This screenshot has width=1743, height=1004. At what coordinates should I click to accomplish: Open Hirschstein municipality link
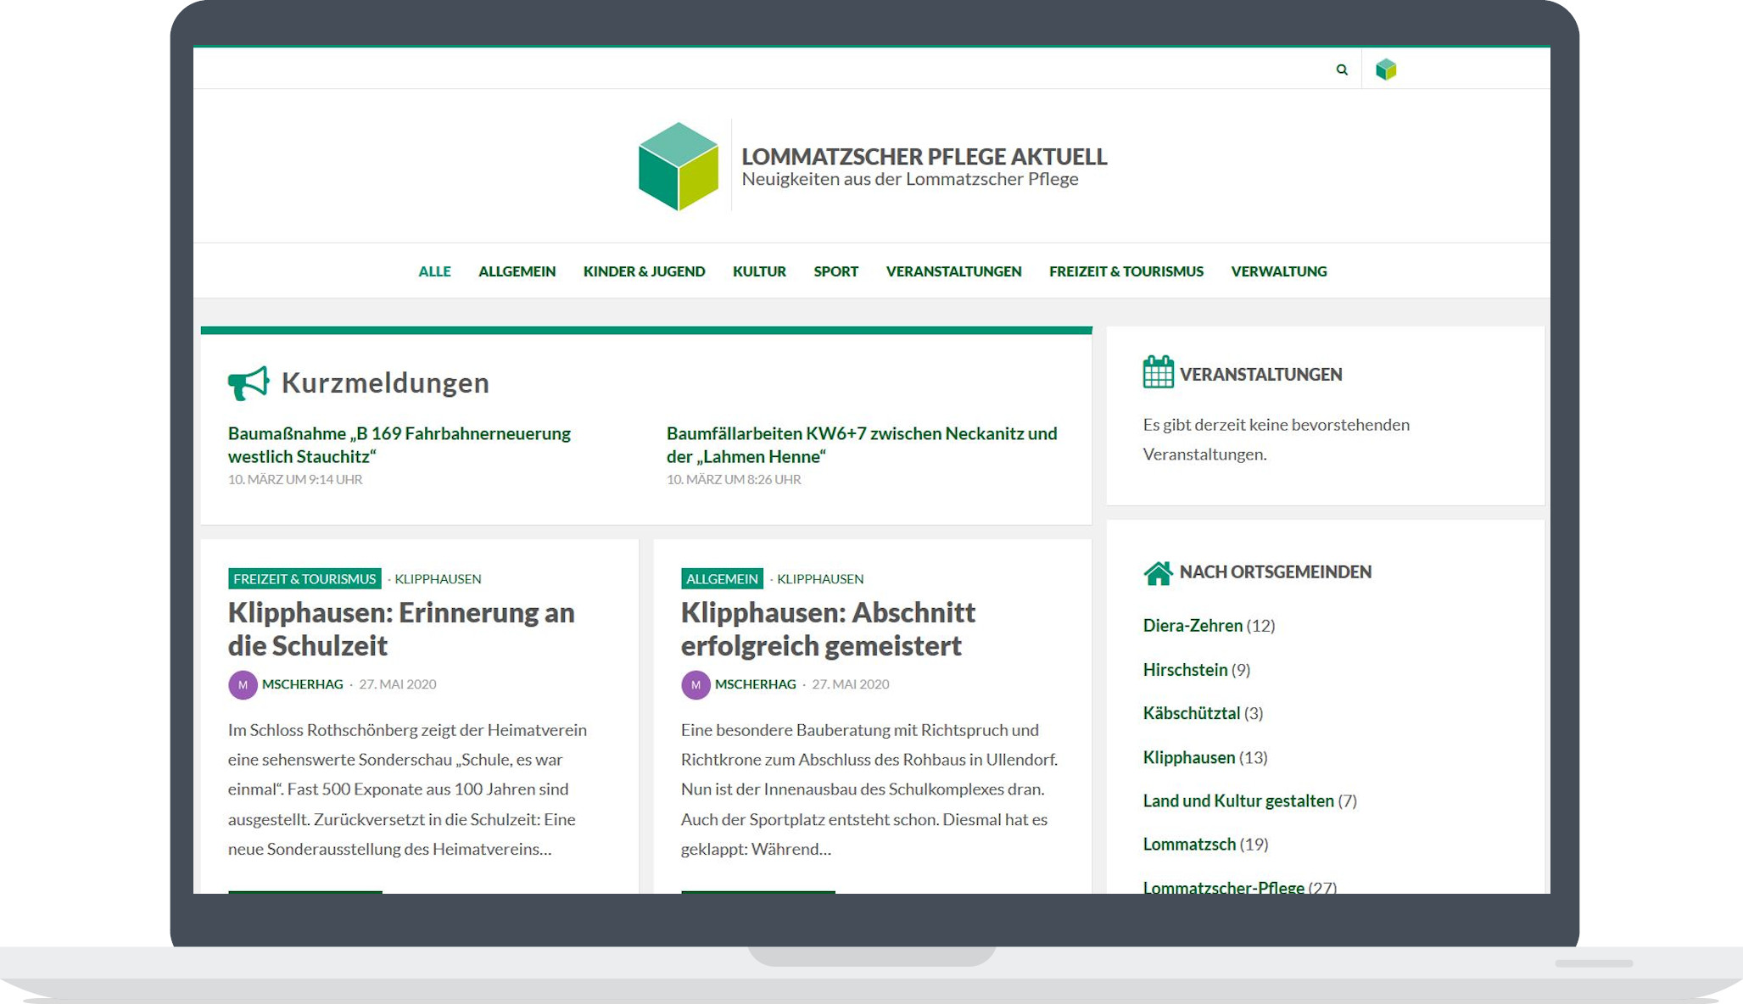[x=1185, y=670]
